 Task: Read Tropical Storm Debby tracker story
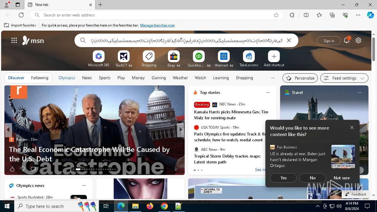pyautogui.click(x=227, y=159)
